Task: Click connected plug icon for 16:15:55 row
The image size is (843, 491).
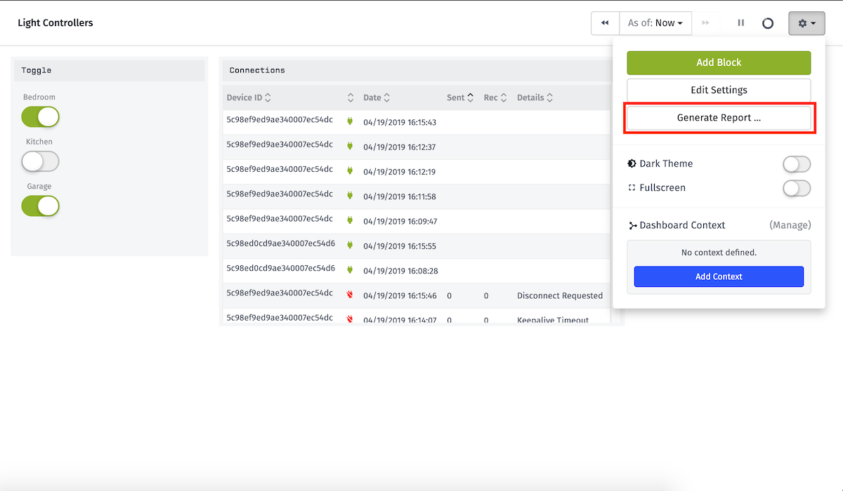Action: [x=350, y=245]
